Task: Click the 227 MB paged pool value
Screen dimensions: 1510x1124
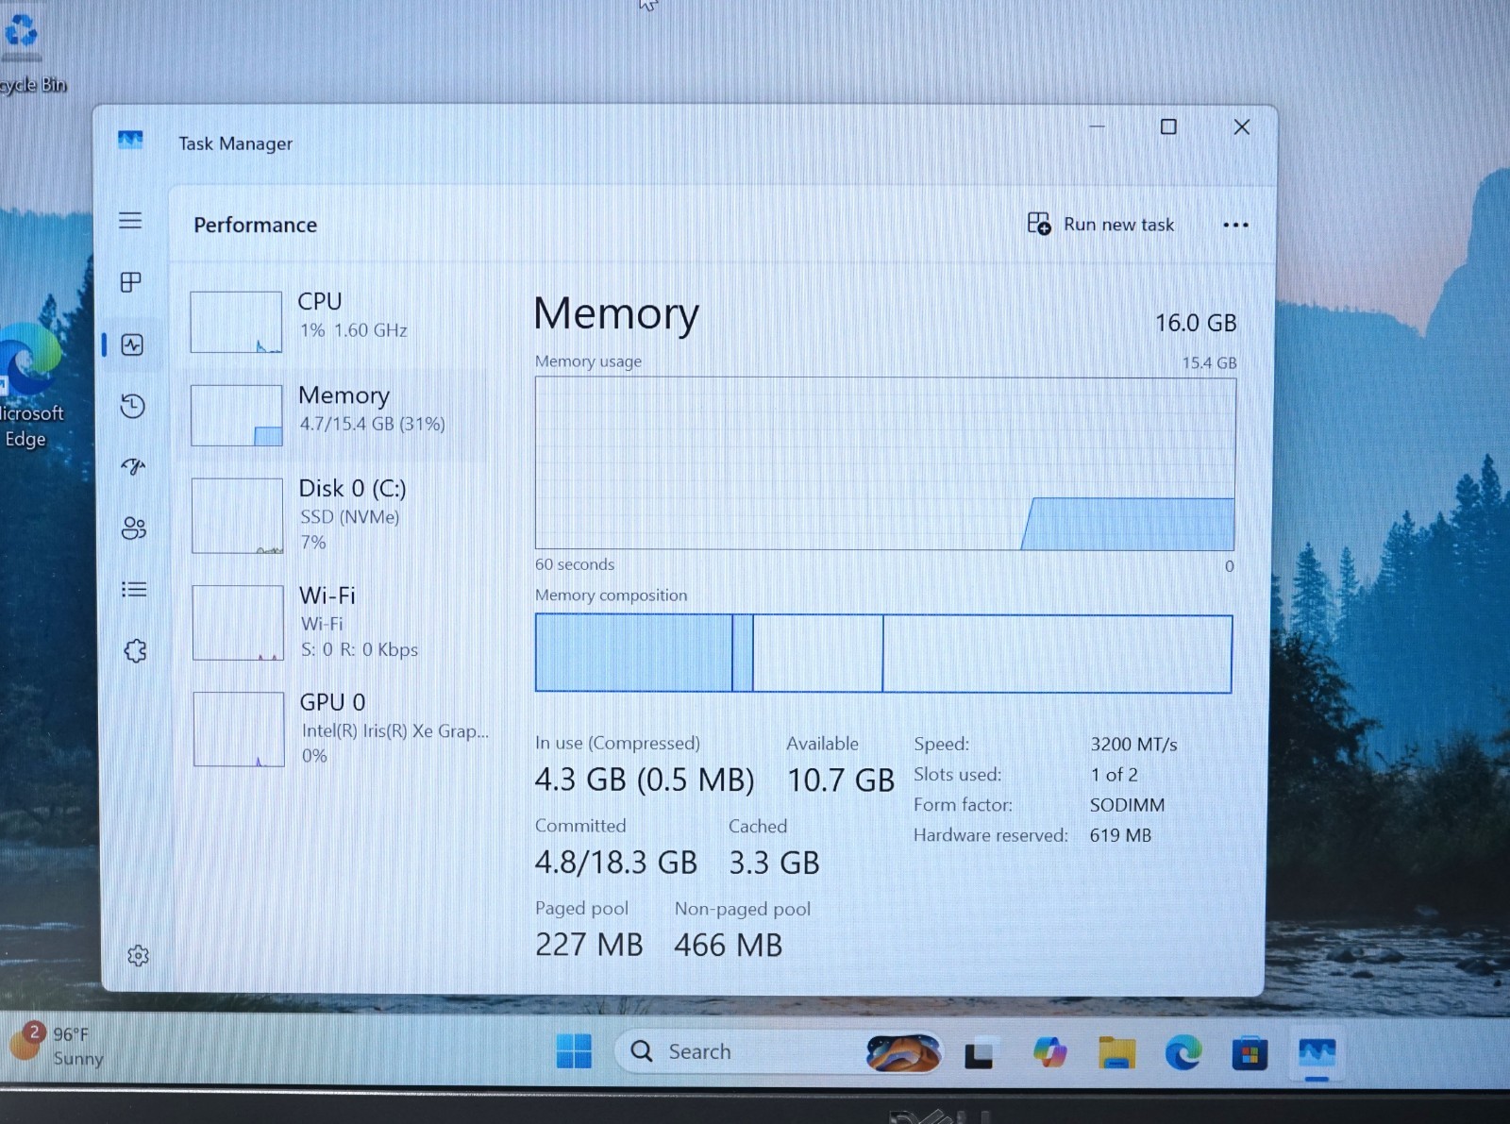Action: click(x=589, y=945)
